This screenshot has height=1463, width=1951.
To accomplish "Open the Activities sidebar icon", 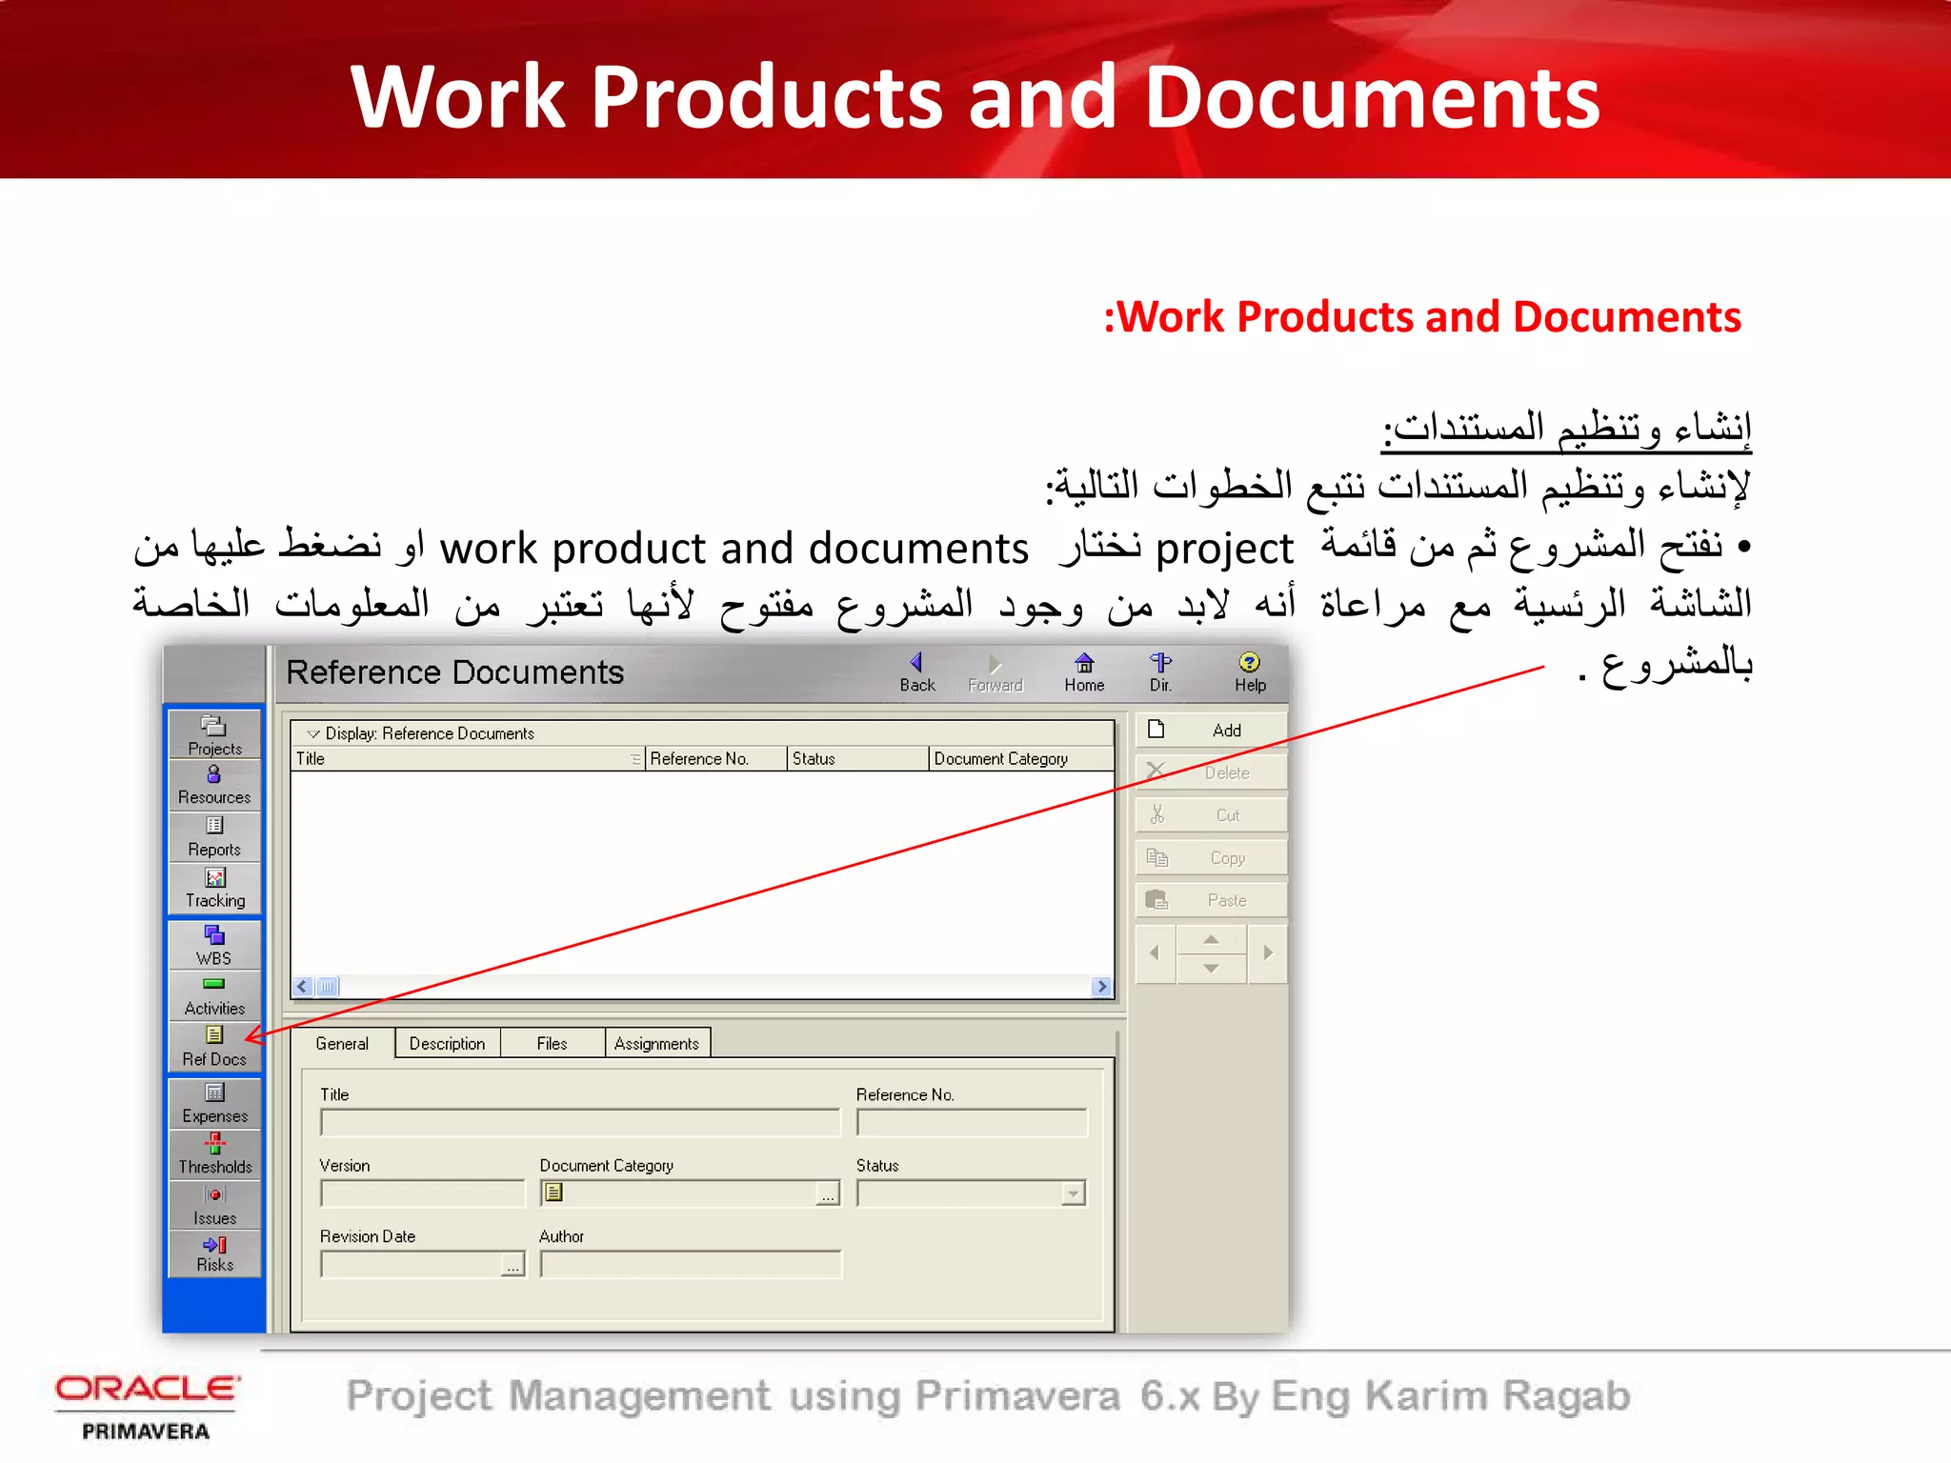I will [214, 995].
